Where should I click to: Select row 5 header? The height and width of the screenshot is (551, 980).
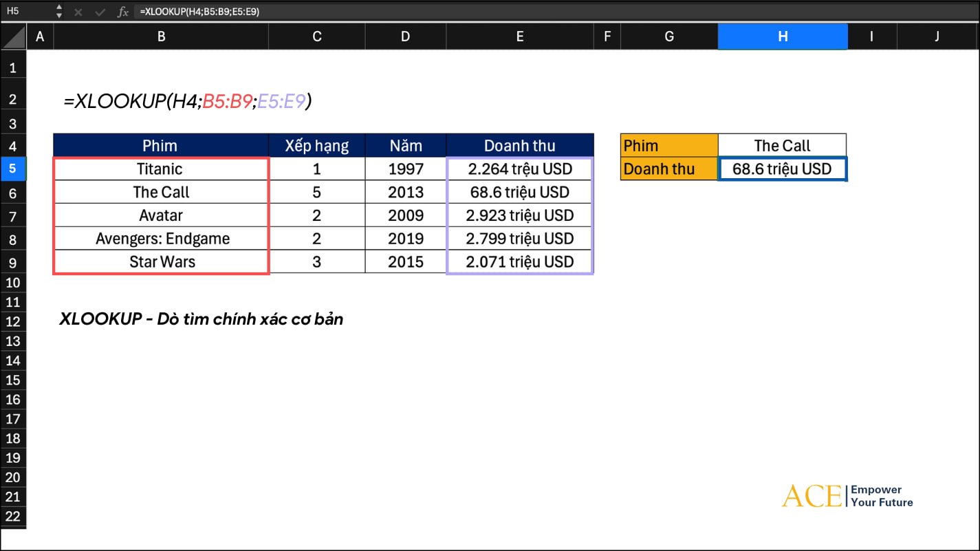pos(12,169)
